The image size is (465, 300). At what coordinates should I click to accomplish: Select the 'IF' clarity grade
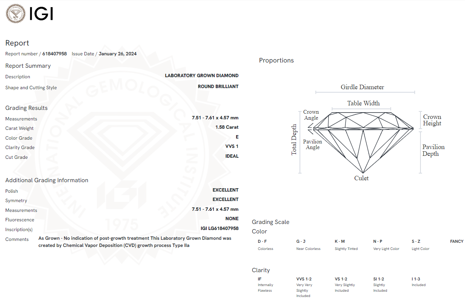pos(259,279)
